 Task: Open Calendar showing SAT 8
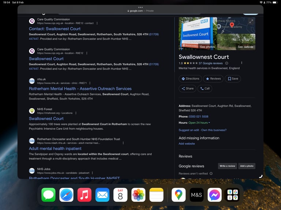[x=120, y=195]
